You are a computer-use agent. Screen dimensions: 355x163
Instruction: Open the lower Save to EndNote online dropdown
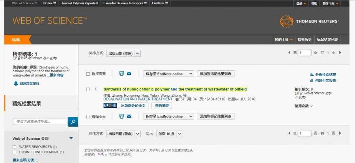coord(169,116)
